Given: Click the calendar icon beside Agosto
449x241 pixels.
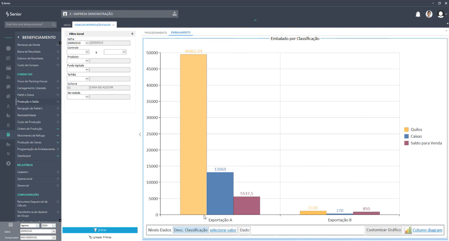Looking at the screenshot, I should (x=11, y=225).
